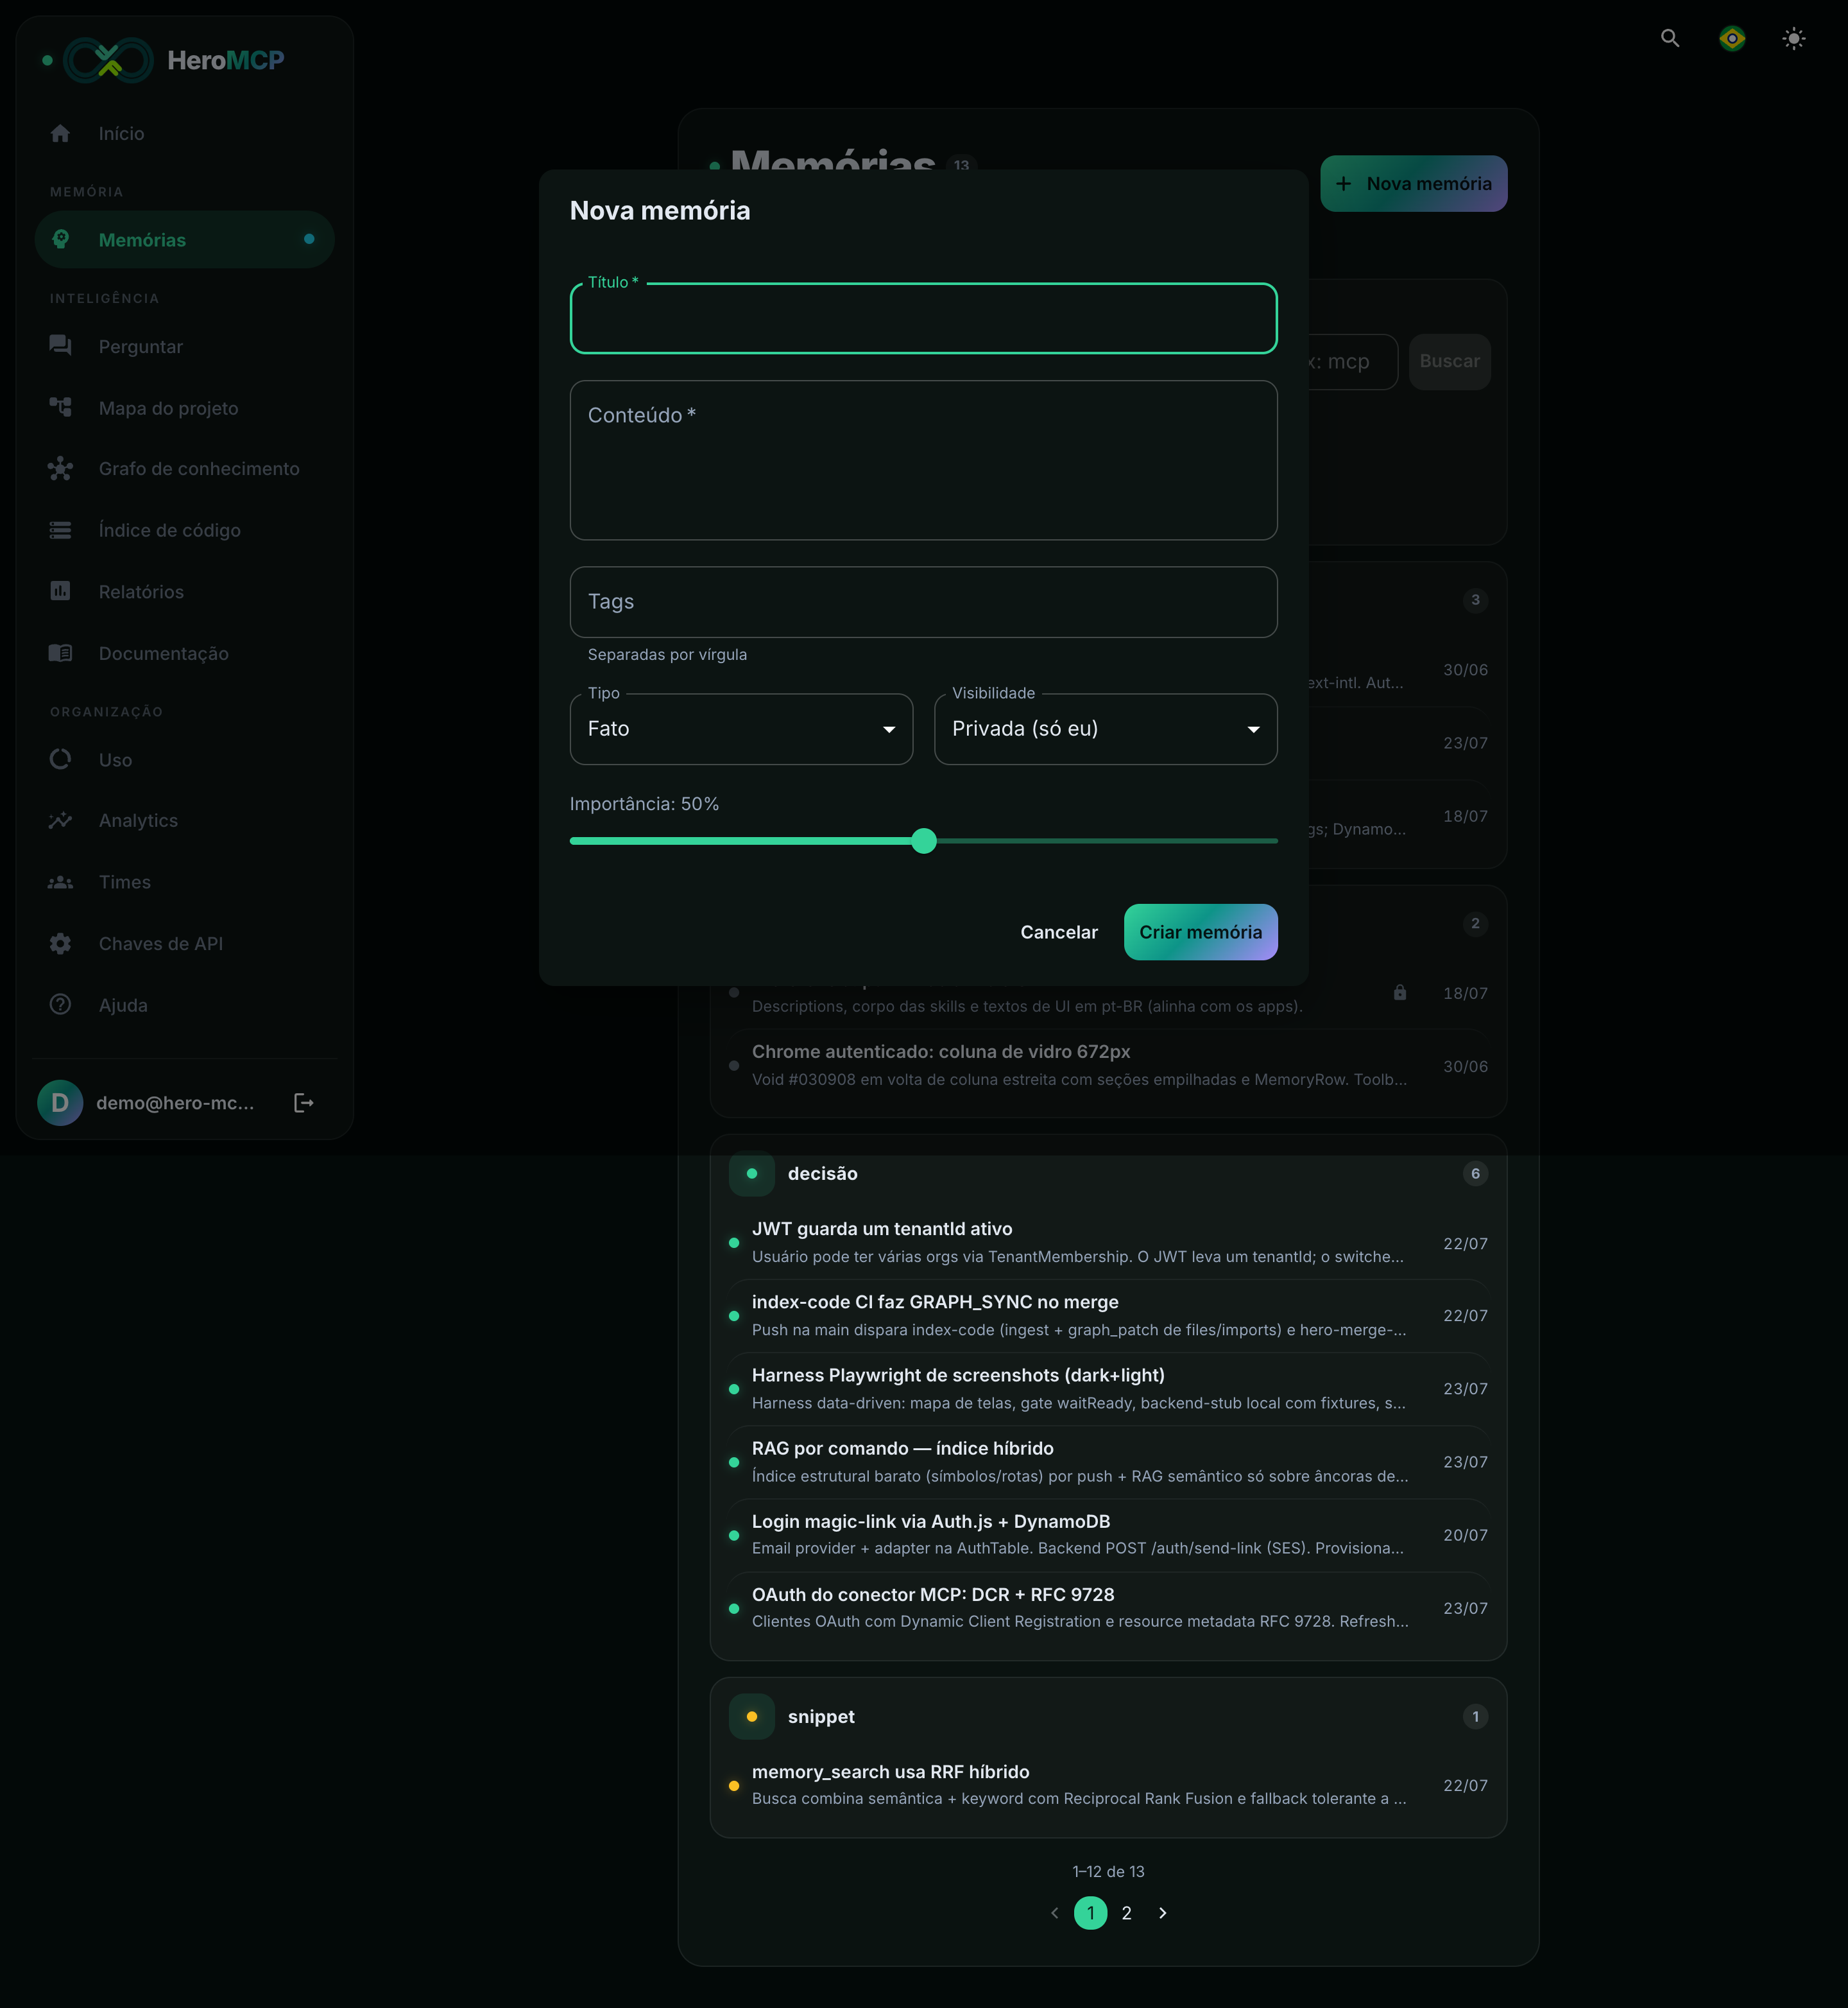The width and height of the screenshot is (1848, 2008).
Task: Click the demo@hero-mc... account email
Action: [175, 1103]
